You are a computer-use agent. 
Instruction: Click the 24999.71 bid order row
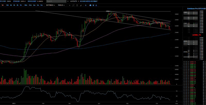point(191,41)
